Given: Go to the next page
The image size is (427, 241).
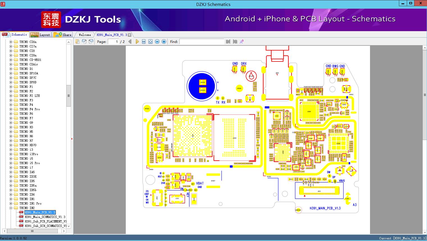Looking at the screenshot, I should click(137, 42).
